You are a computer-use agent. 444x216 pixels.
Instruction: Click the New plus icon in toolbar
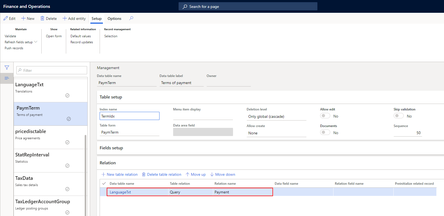(23, 18)
